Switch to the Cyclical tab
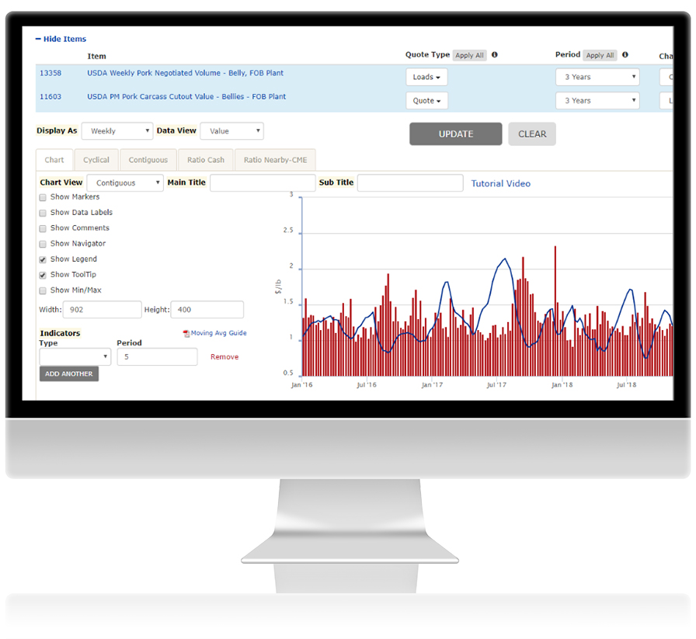The height and width of the screenshot is (639, 696). click(96, 160)
